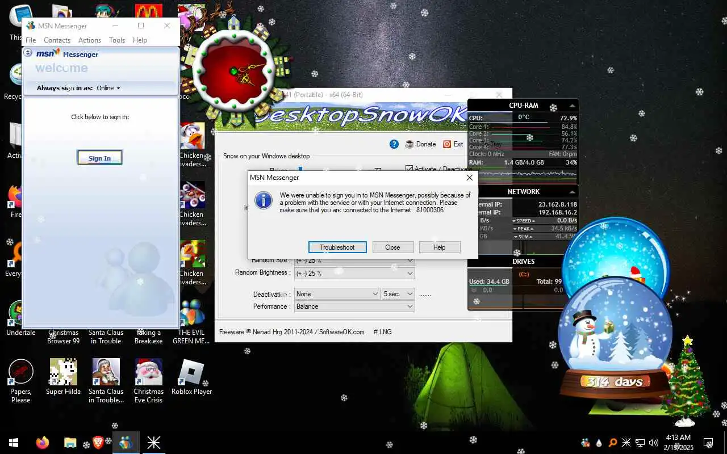Viewport: 727px width, 454px height.
Task: Open the Papers, Please desktop icon
Action: (x=21, y=380)
